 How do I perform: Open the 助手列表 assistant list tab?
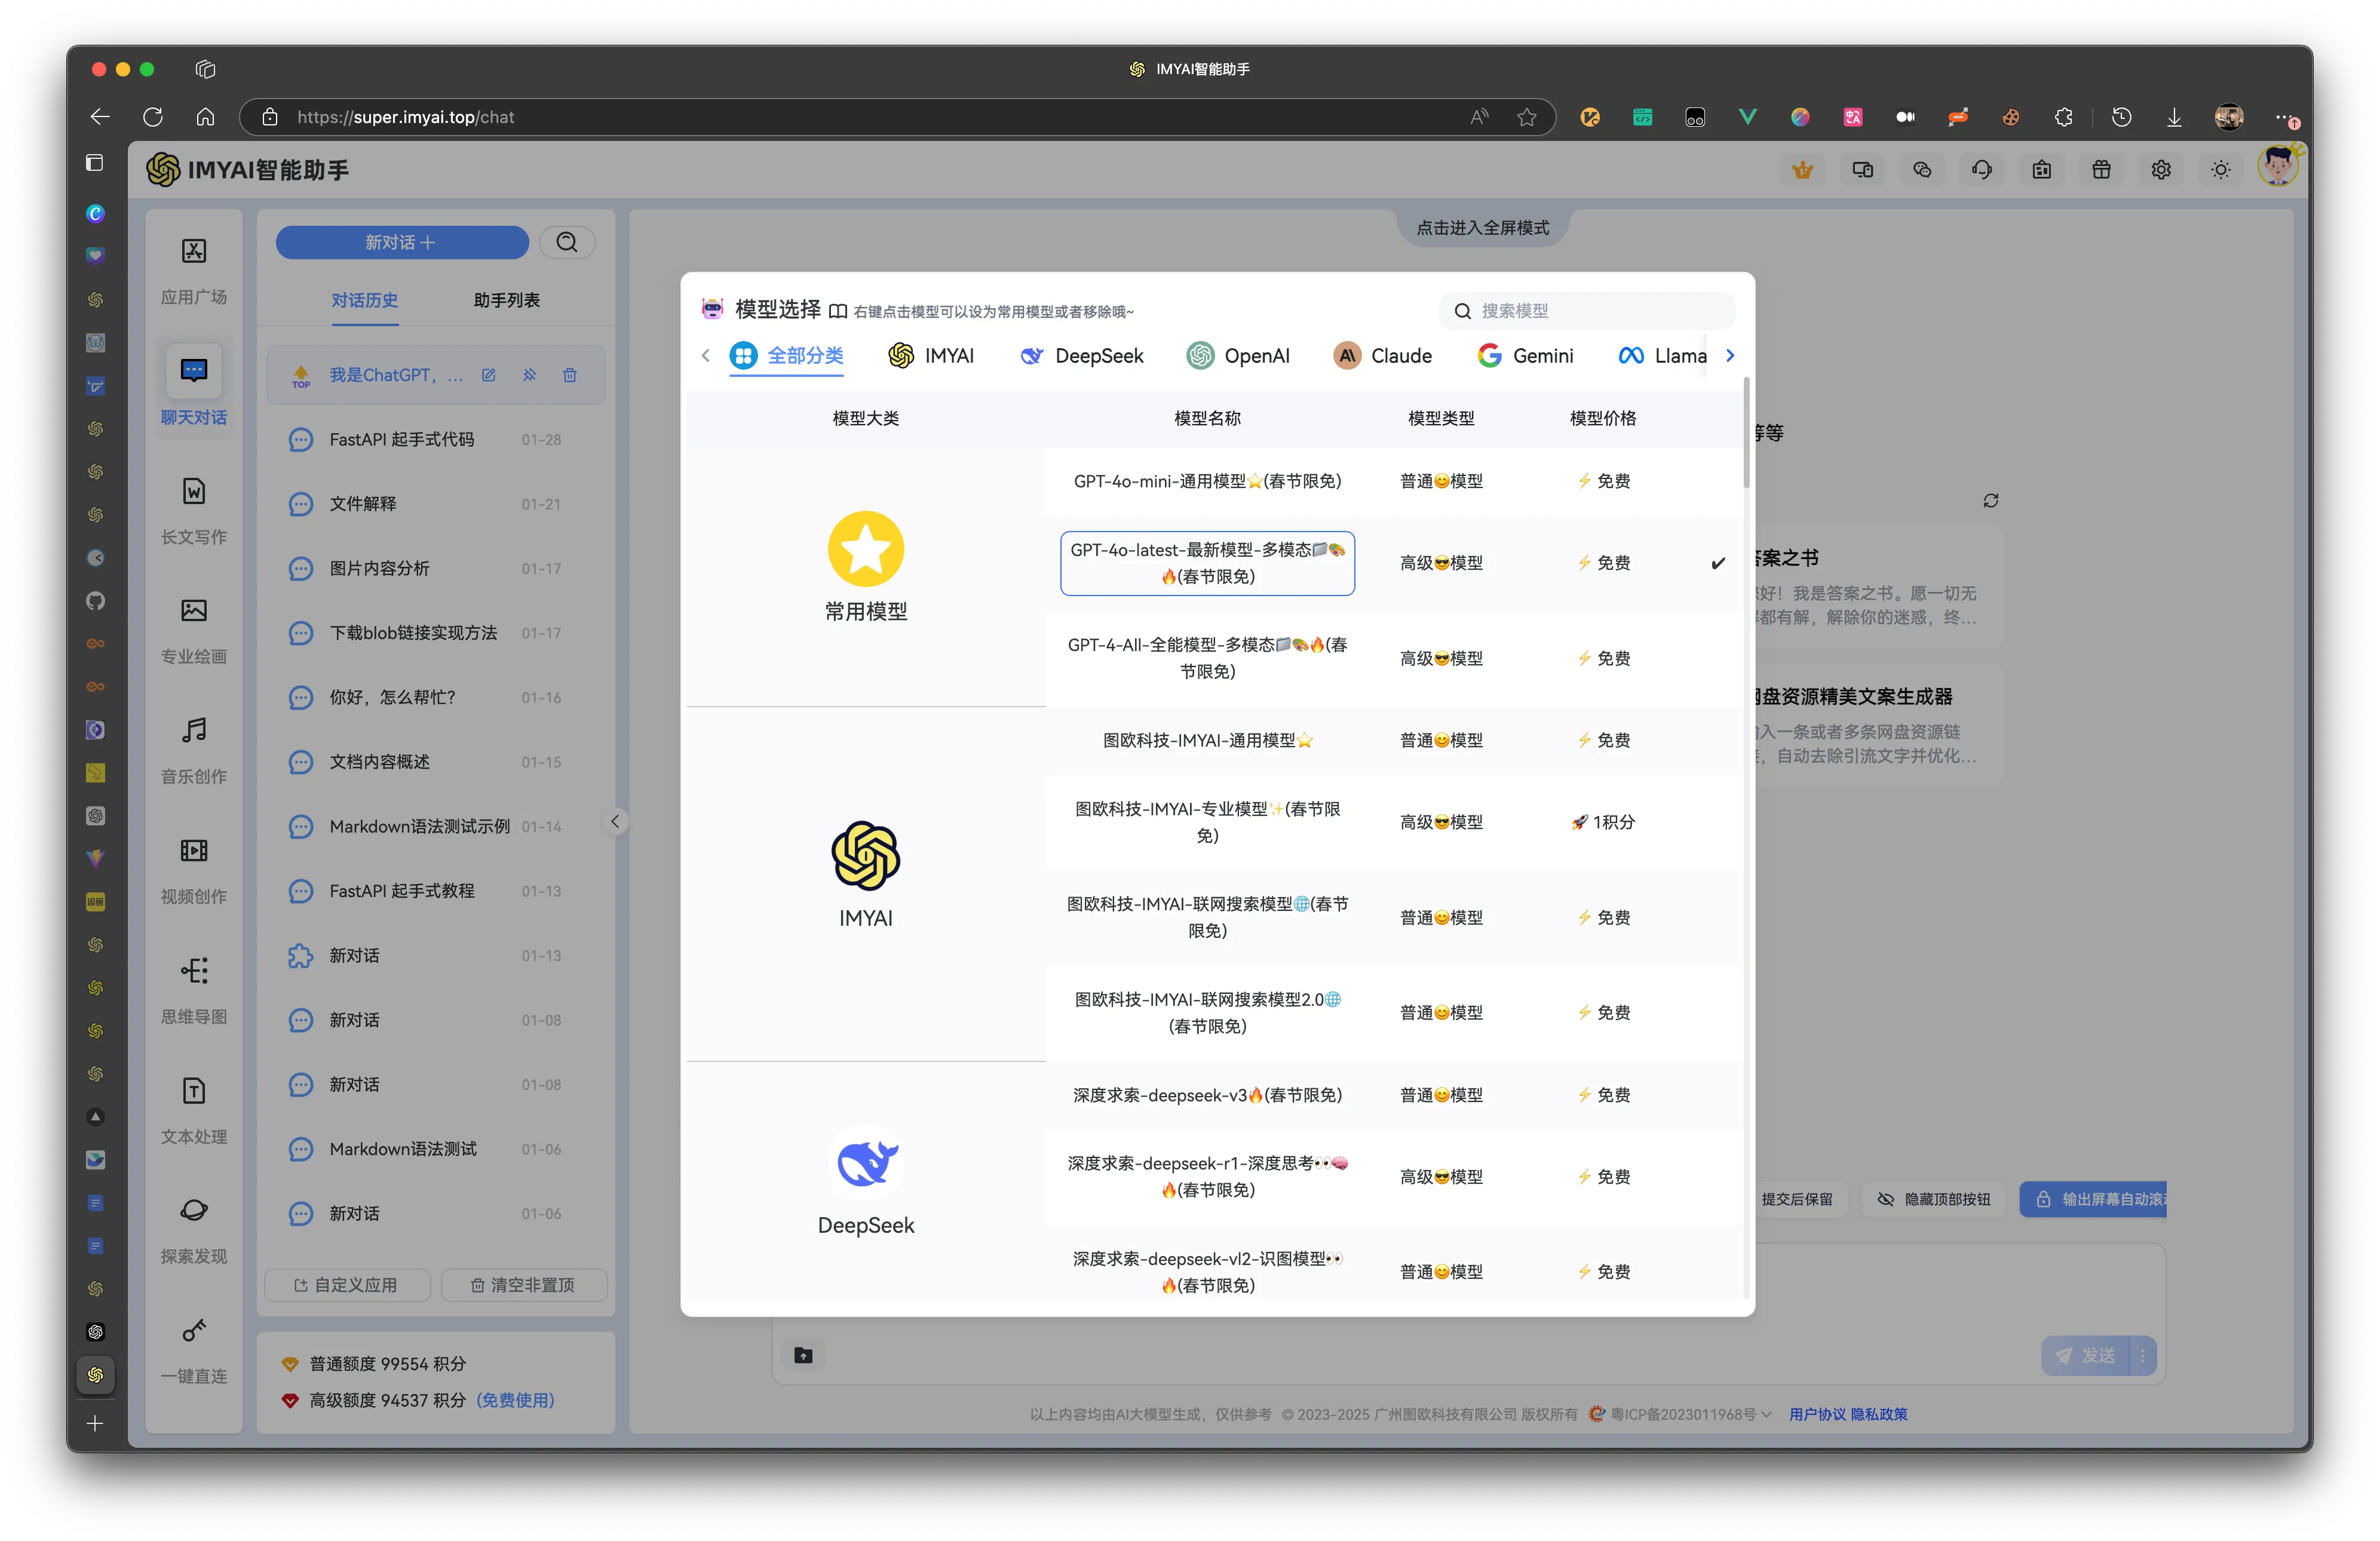pos(507,300)
